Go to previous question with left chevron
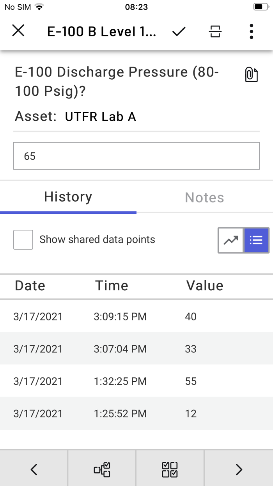 pyautogui.click(x=34, y=469)
